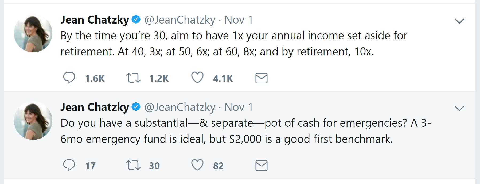
Task: Open more options chevron on first tweet
Action: [x=459, y=21]
